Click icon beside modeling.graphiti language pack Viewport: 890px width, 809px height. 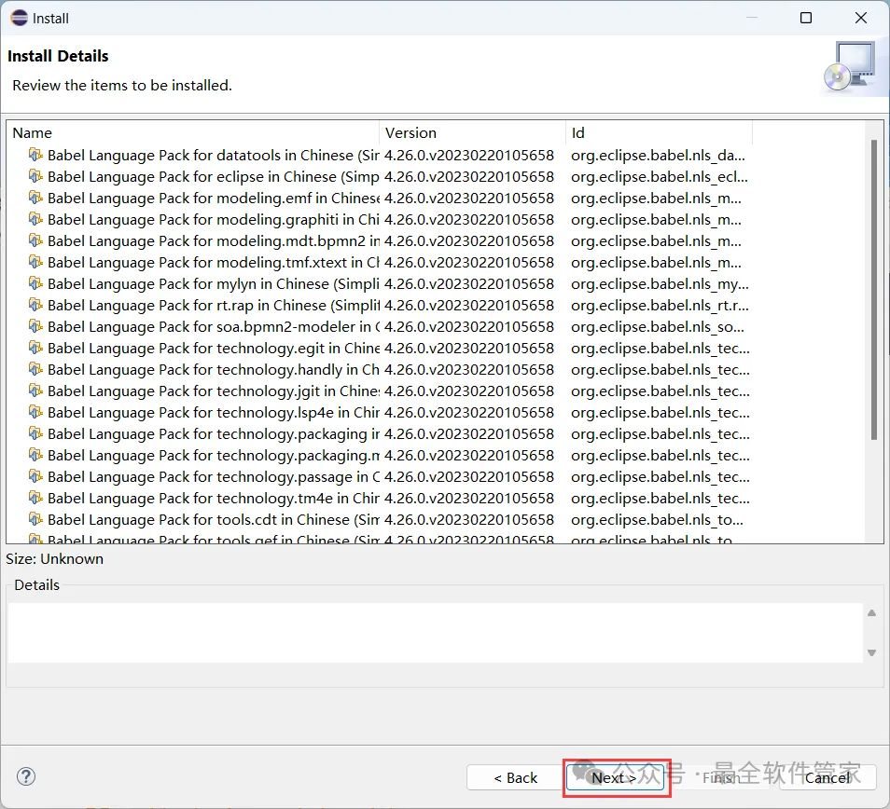click(35, 219)
